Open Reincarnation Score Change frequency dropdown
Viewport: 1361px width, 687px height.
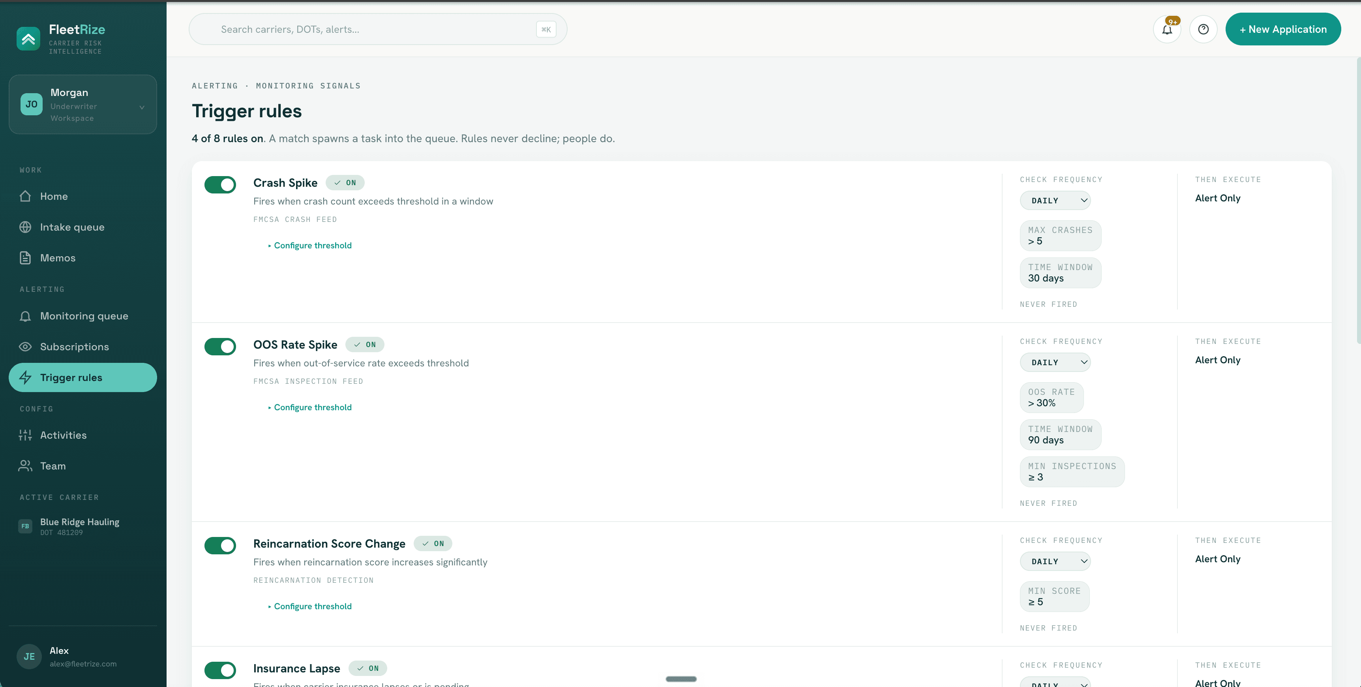pyautogui.click(x=1055, y=561)
